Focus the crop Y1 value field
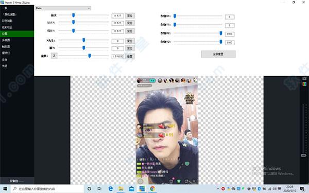Screen dimensions: 309x193 (x=230, y=25)
